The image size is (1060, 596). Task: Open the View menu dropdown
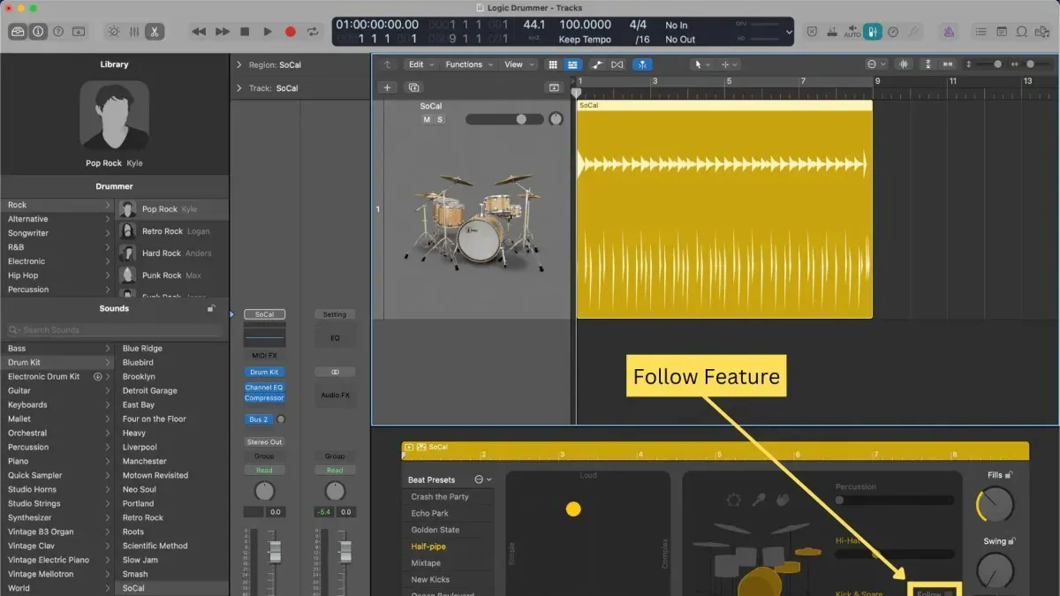[519, 64]
